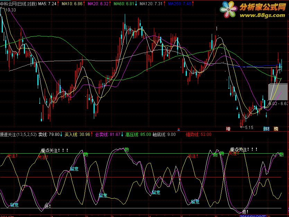Viewport: 289px width, 217px height.
Task: Select the 卖线: 79.80 indicator label
Action: coord(49,134)
